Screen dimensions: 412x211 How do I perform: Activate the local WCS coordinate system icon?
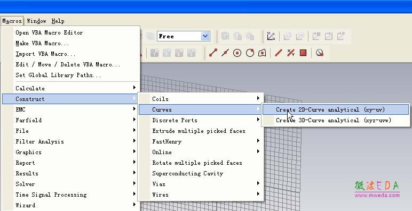(271, 36)
